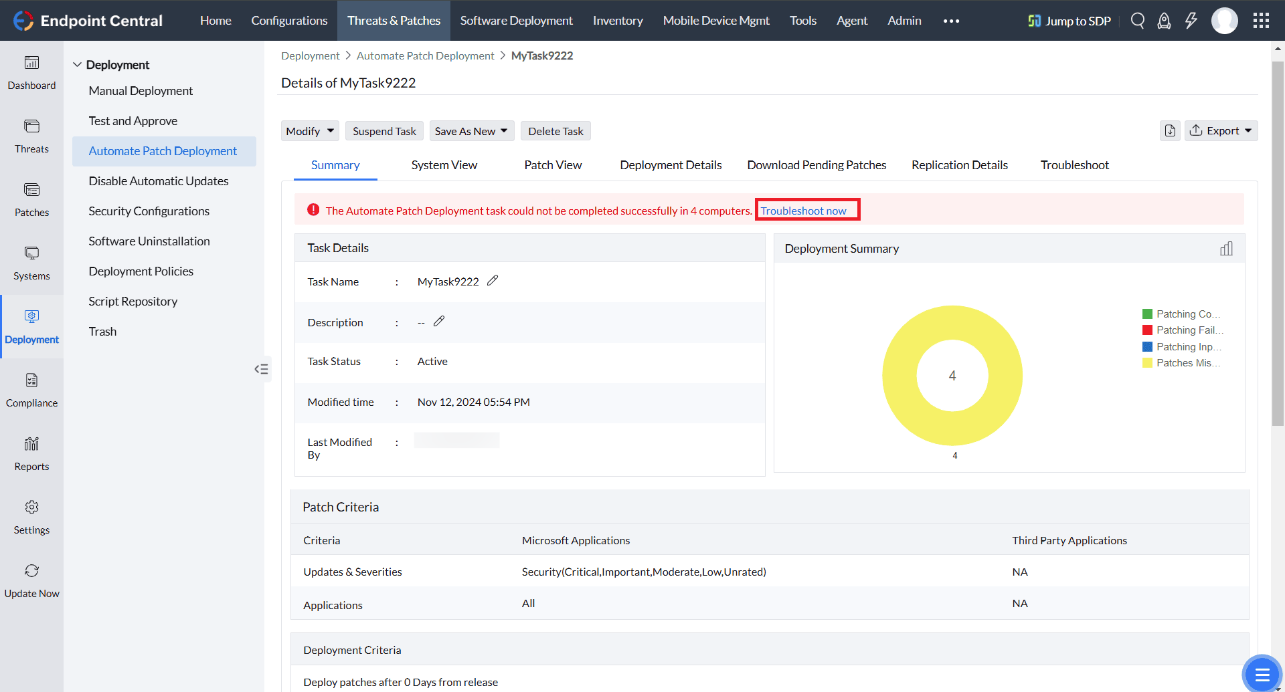Image resolution: width=1285 pixels, height=692 pixels.
Task: Collapse the left navigation panel
Action: click(x=261, y=369)
